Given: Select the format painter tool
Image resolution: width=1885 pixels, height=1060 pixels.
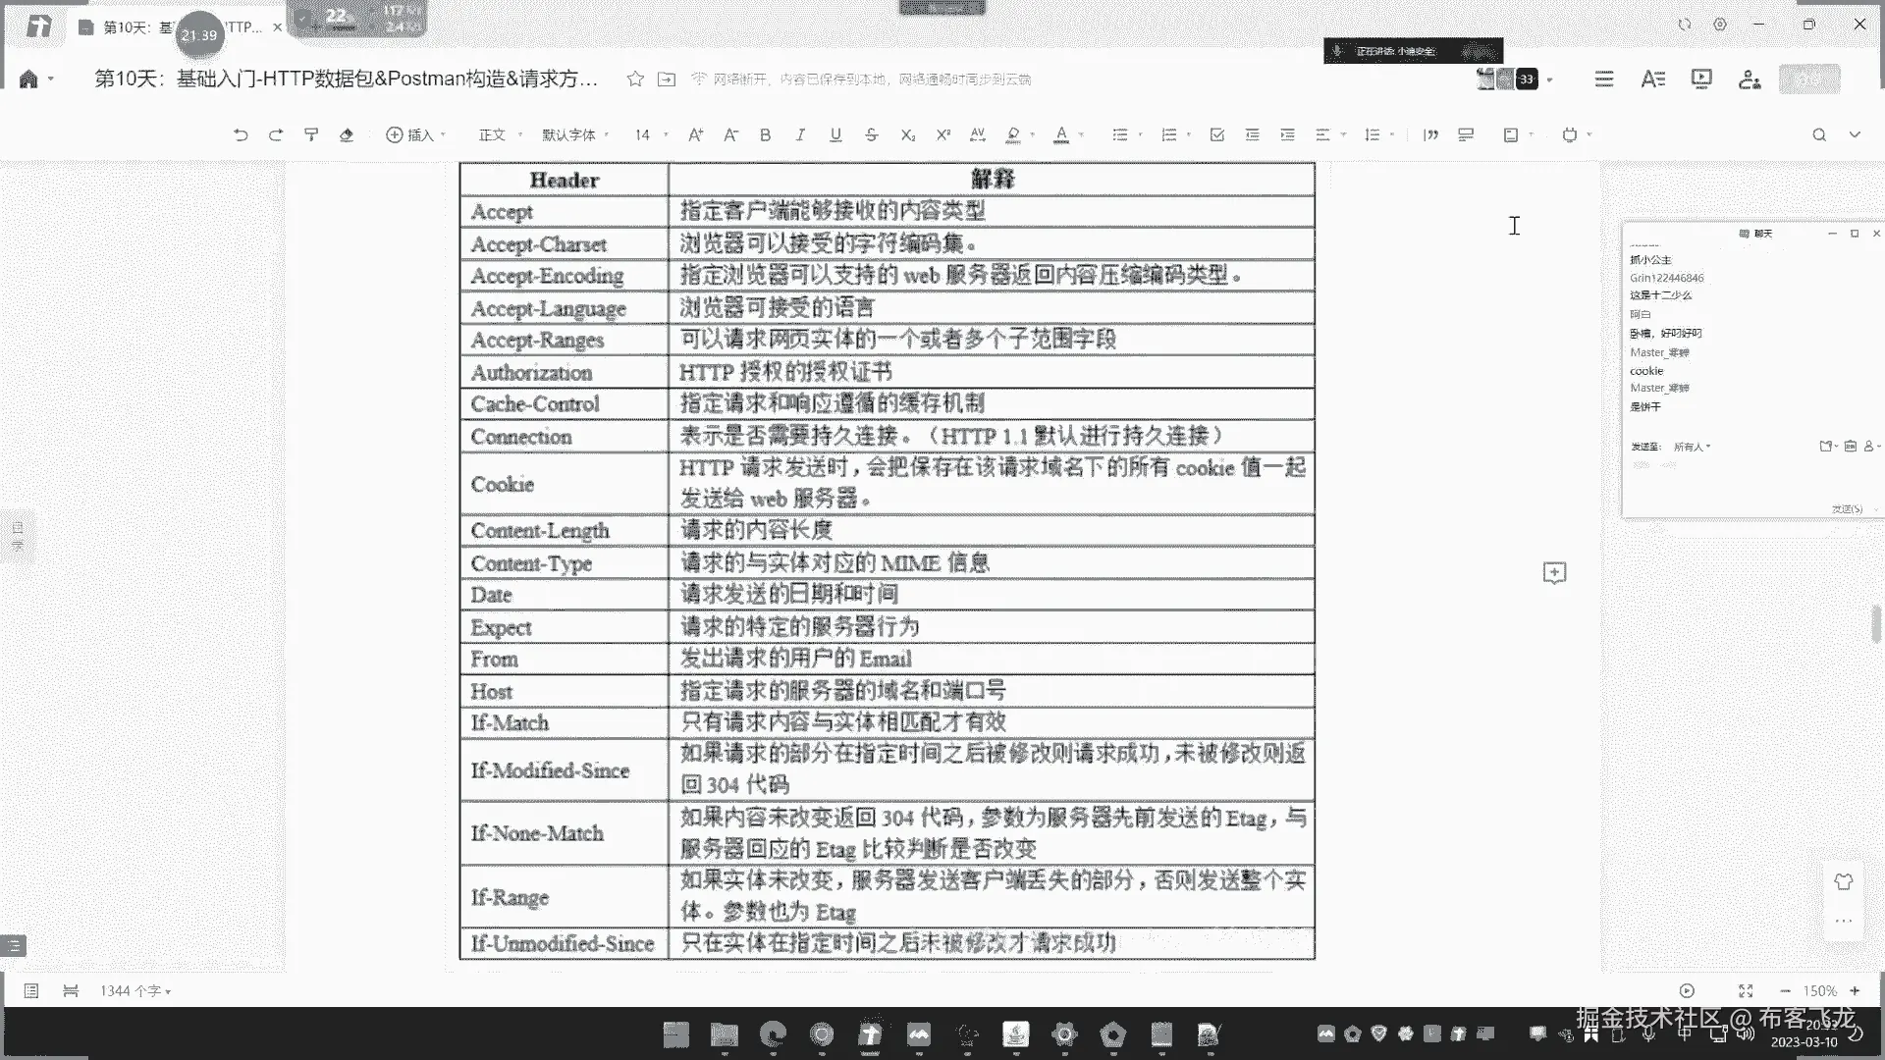Looking at the screenshot, I should click(x=311, y=134).
